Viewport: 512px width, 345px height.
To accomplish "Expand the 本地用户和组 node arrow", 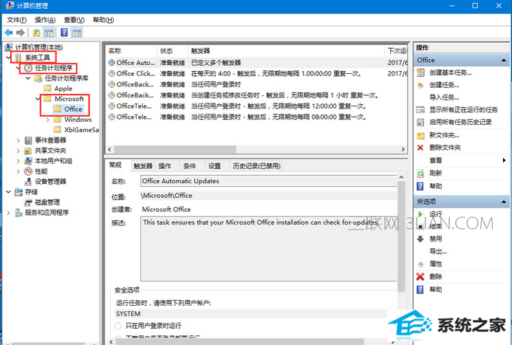I will [18, 161].
